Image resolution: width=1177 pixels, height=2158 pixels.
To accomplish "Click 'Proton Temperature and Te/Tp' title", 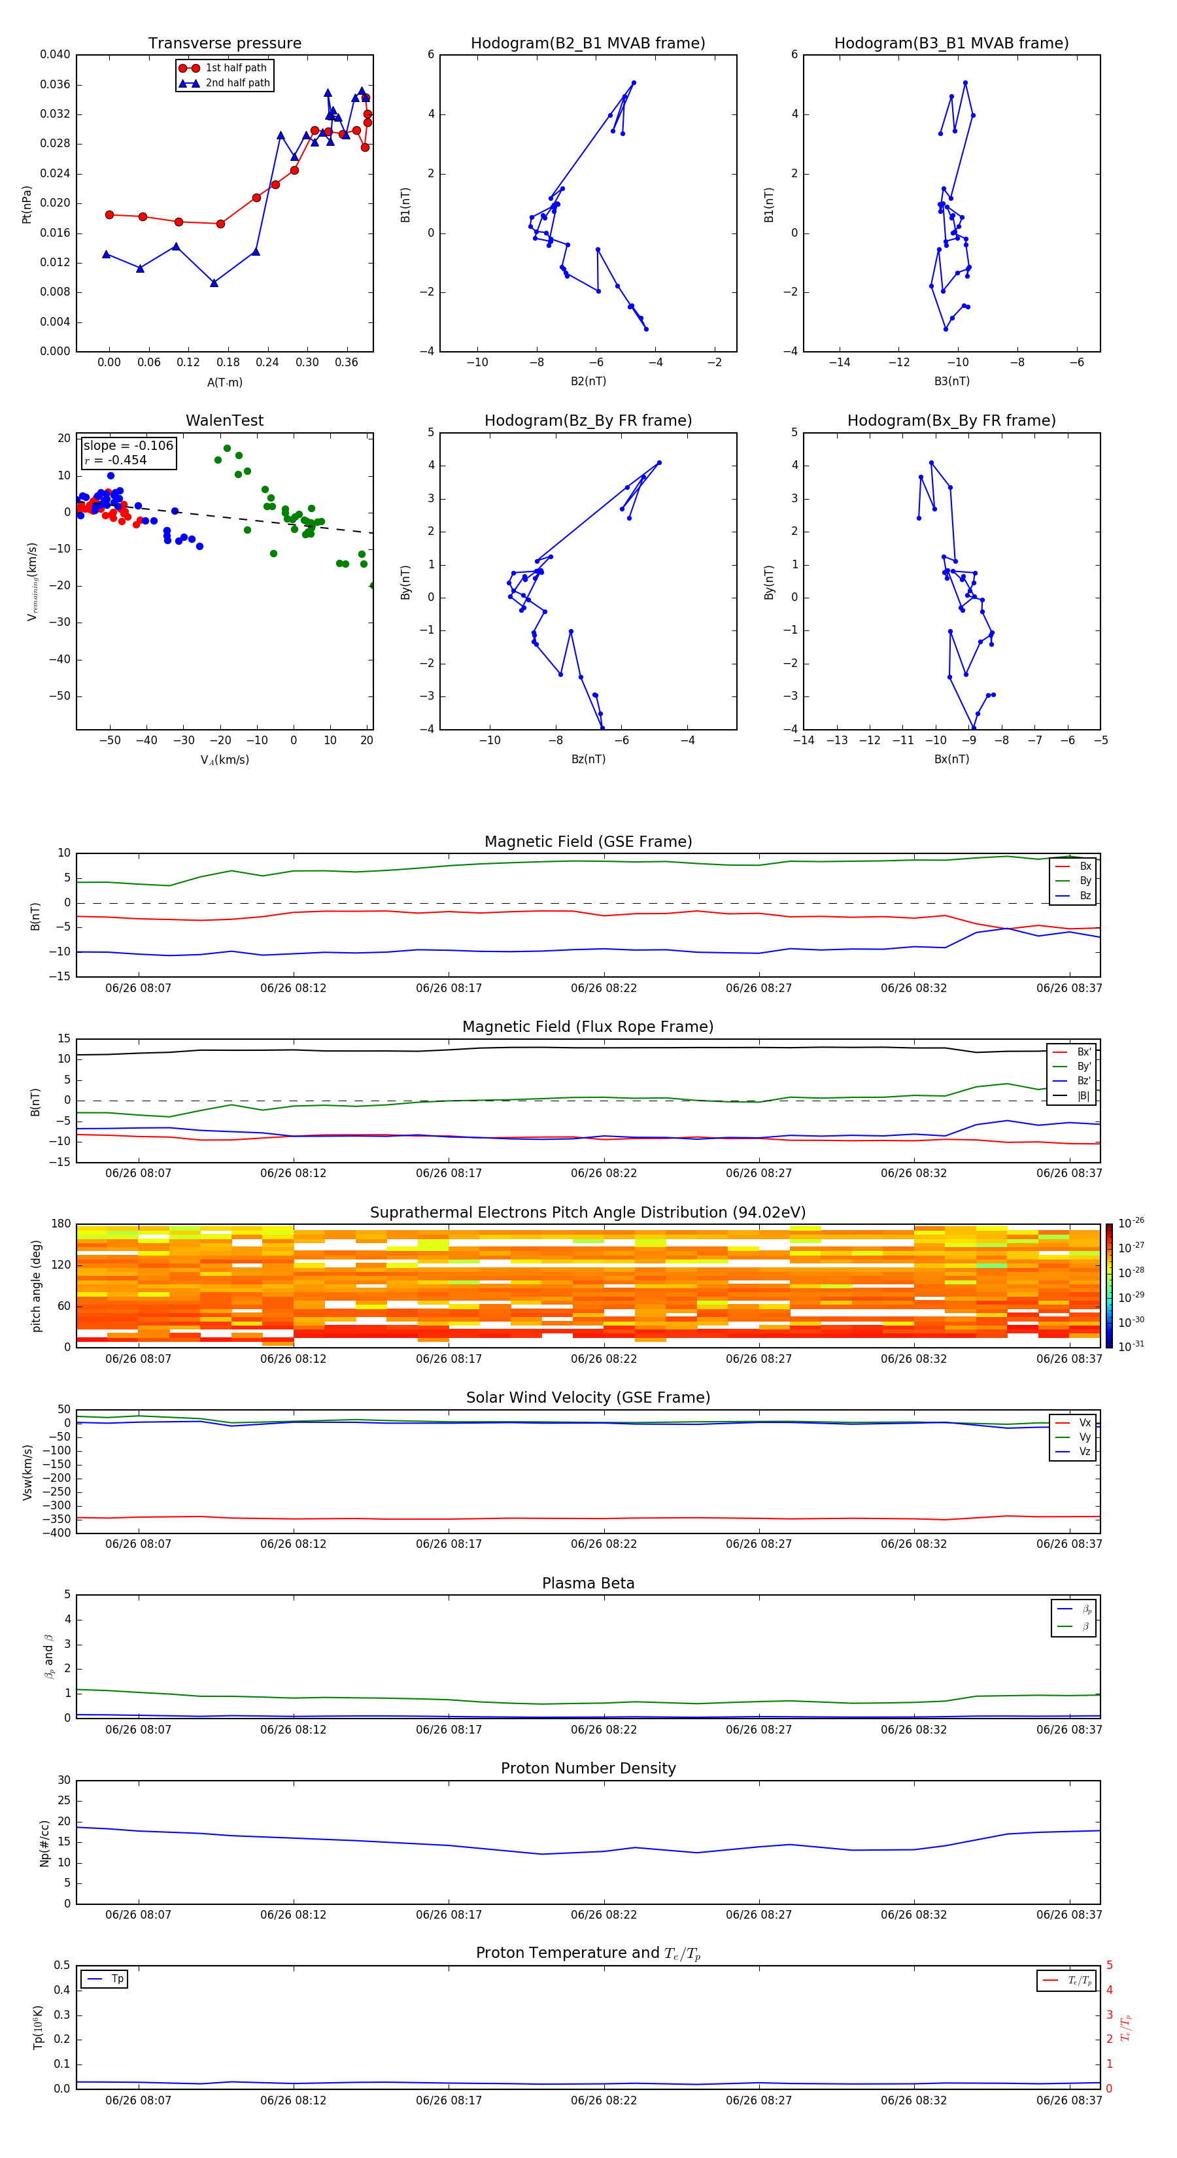I will pos(588,1953).
